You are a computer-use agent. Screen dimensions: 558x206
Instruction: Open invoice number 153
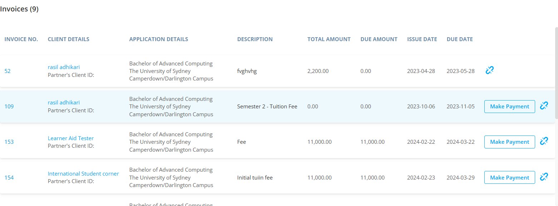tap(9, 142)
